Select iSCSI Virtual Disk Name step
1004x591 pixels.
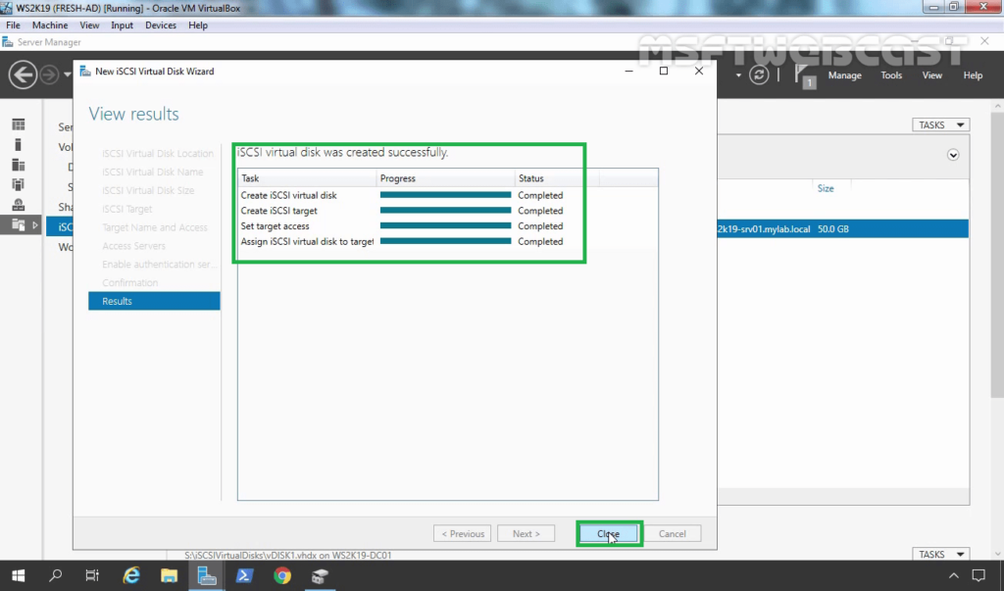click(152, 172)
